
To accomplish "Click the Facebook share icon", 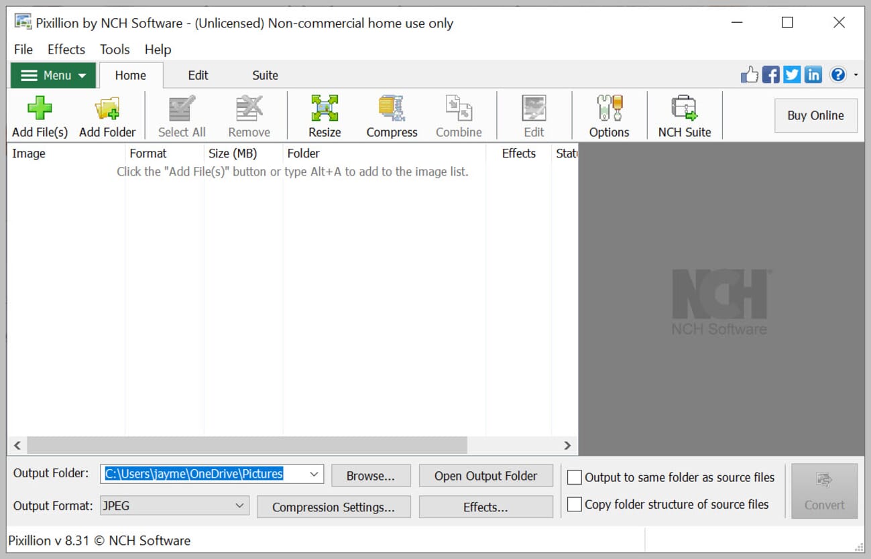I will pos(770,74).
